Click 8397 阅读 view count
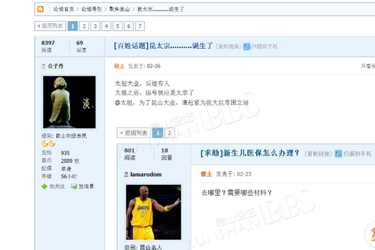Screen dimensions: 375x250 pos(48,46)
